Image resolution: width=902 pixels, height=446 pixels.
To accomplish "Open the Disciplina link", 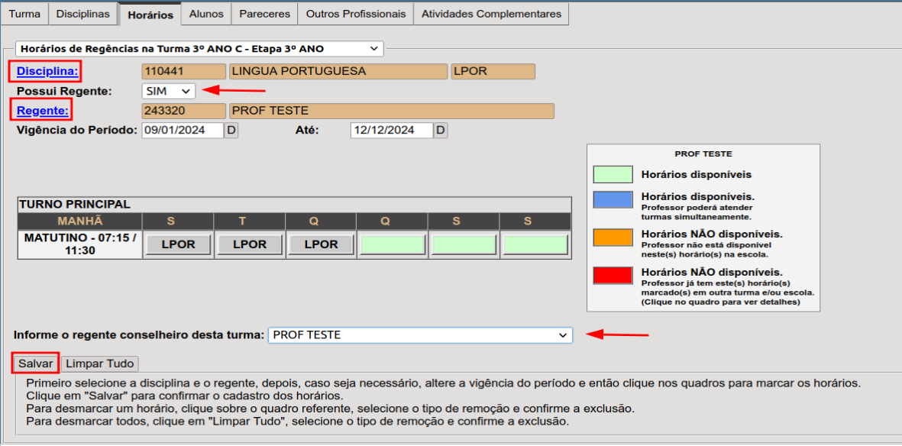I will click(47, 72).
